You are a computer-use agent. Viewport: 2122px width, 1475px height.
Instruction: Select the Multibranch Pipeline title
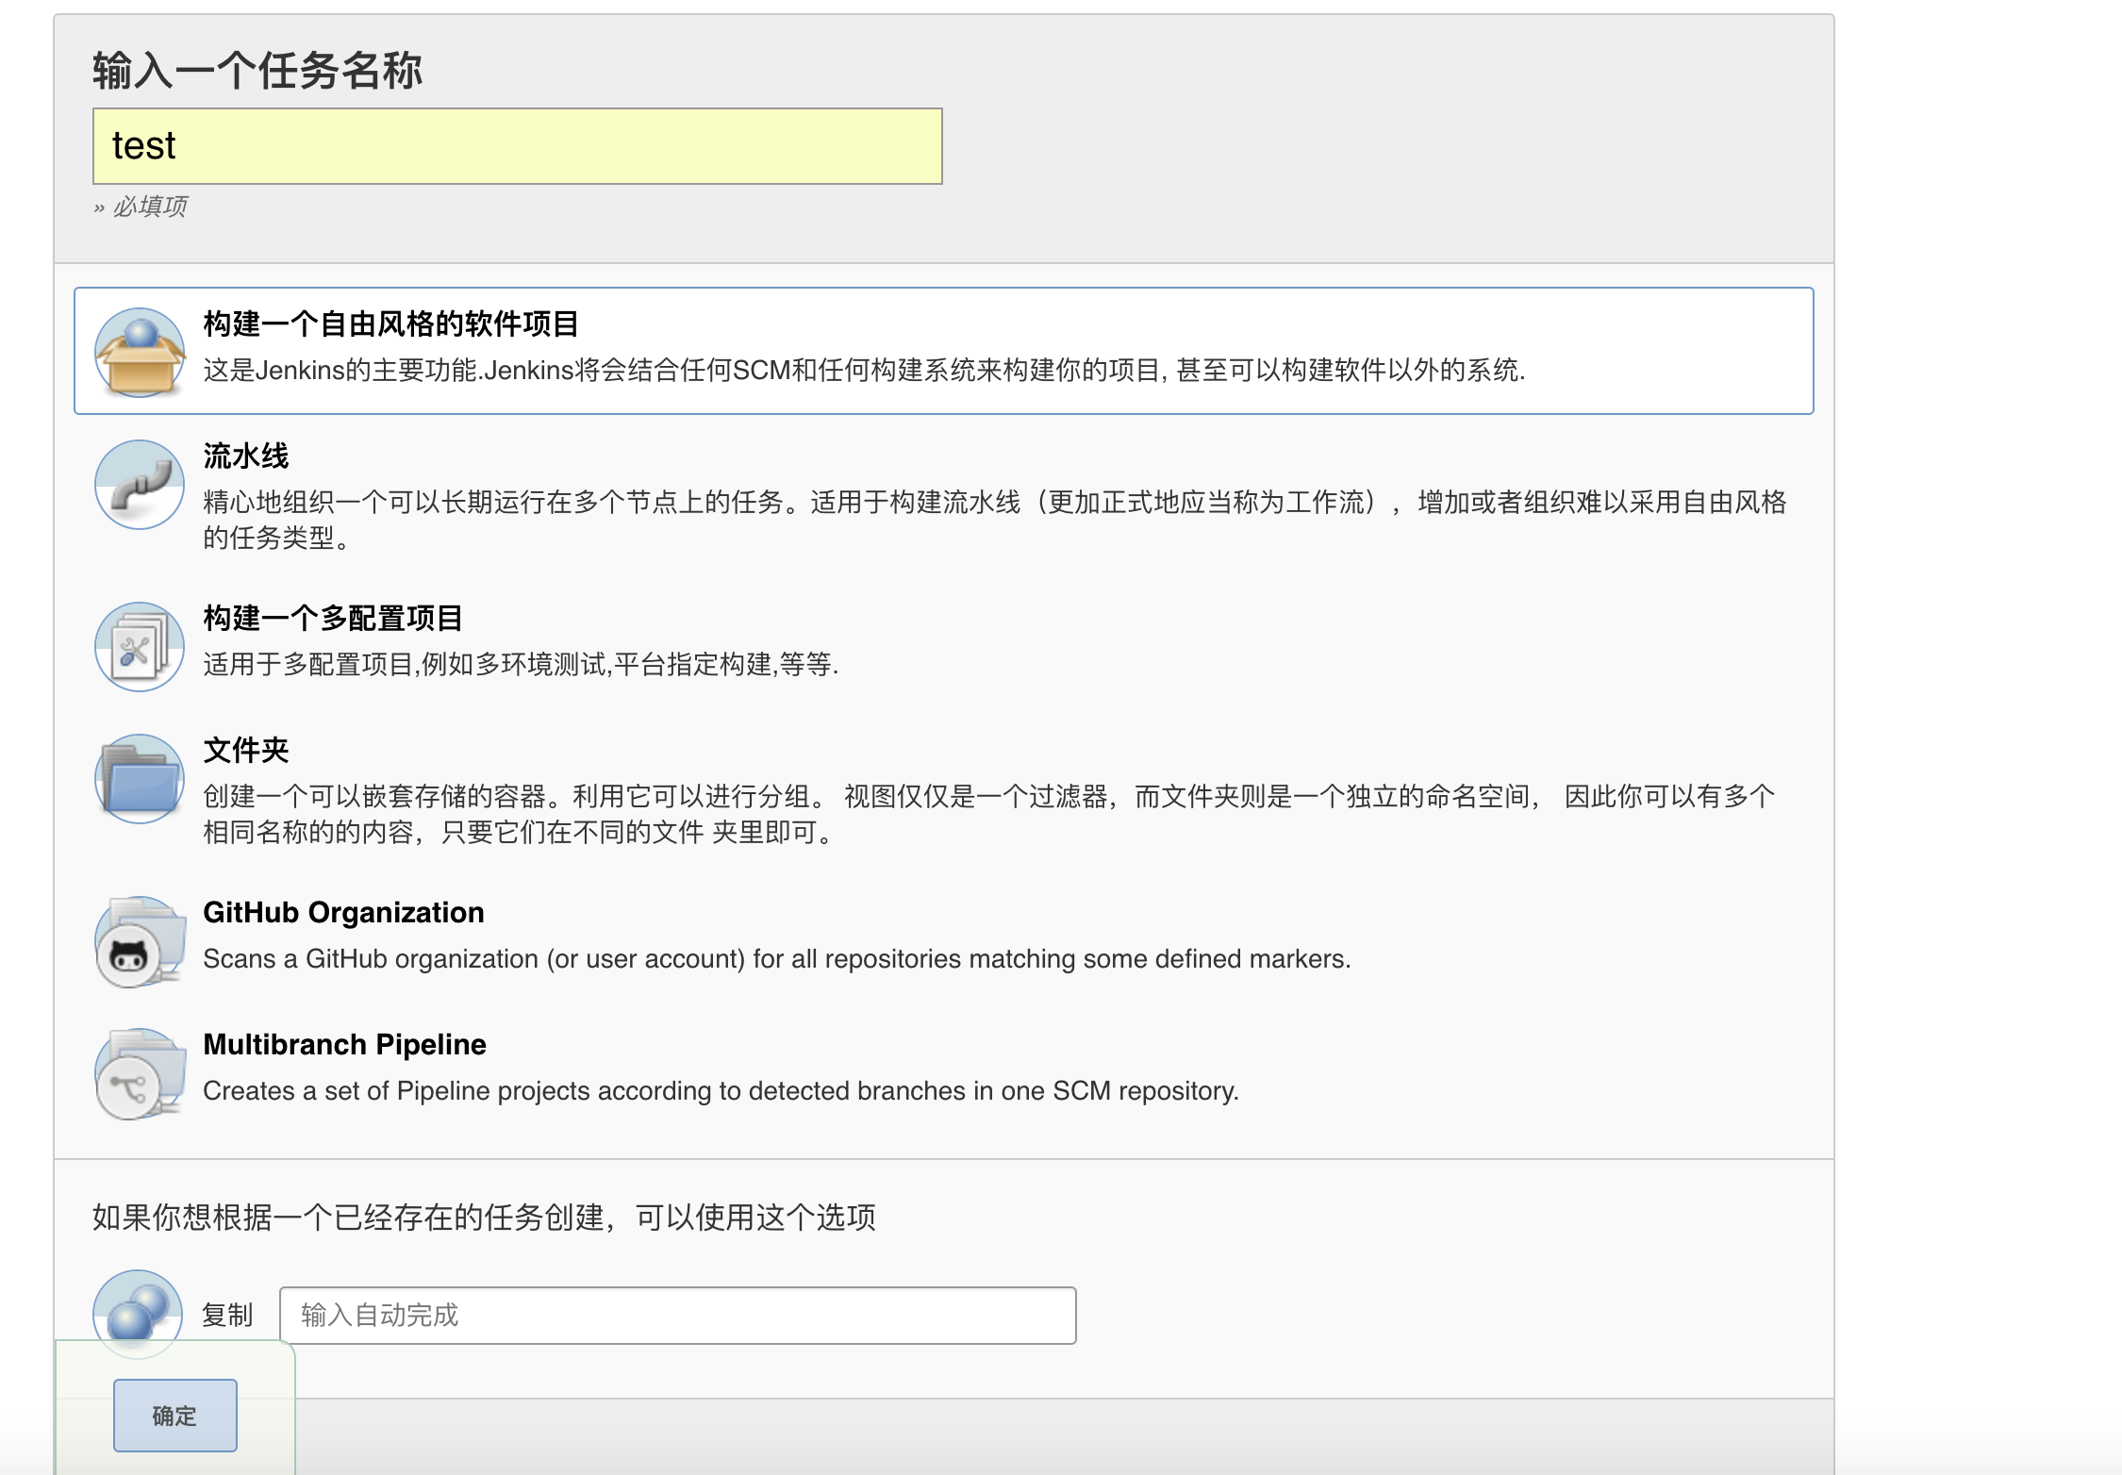point(344,1045)
